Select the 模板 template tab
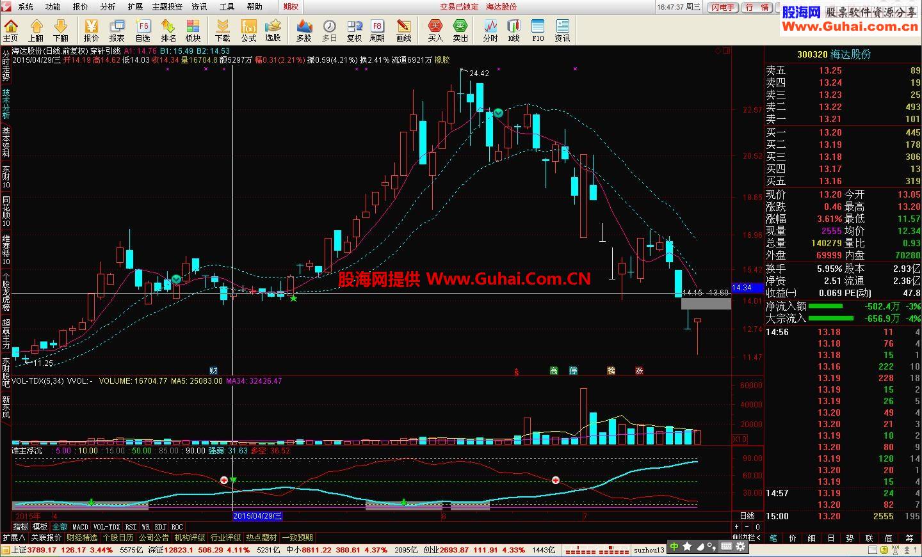This screenshot has height=557, width=922. (40, 527)
